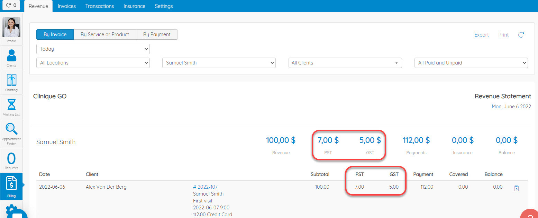
Task: Click the Payment column header
Action: tap(423, 174)
